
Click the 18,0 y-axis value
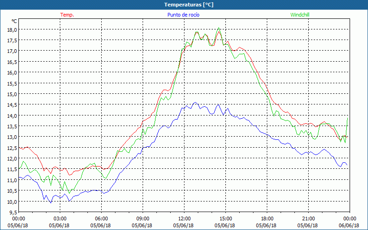point(12,30)
